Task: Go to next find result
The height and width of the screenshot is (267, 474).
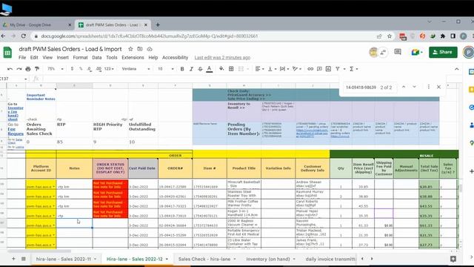Action: (x=414, y=87)
